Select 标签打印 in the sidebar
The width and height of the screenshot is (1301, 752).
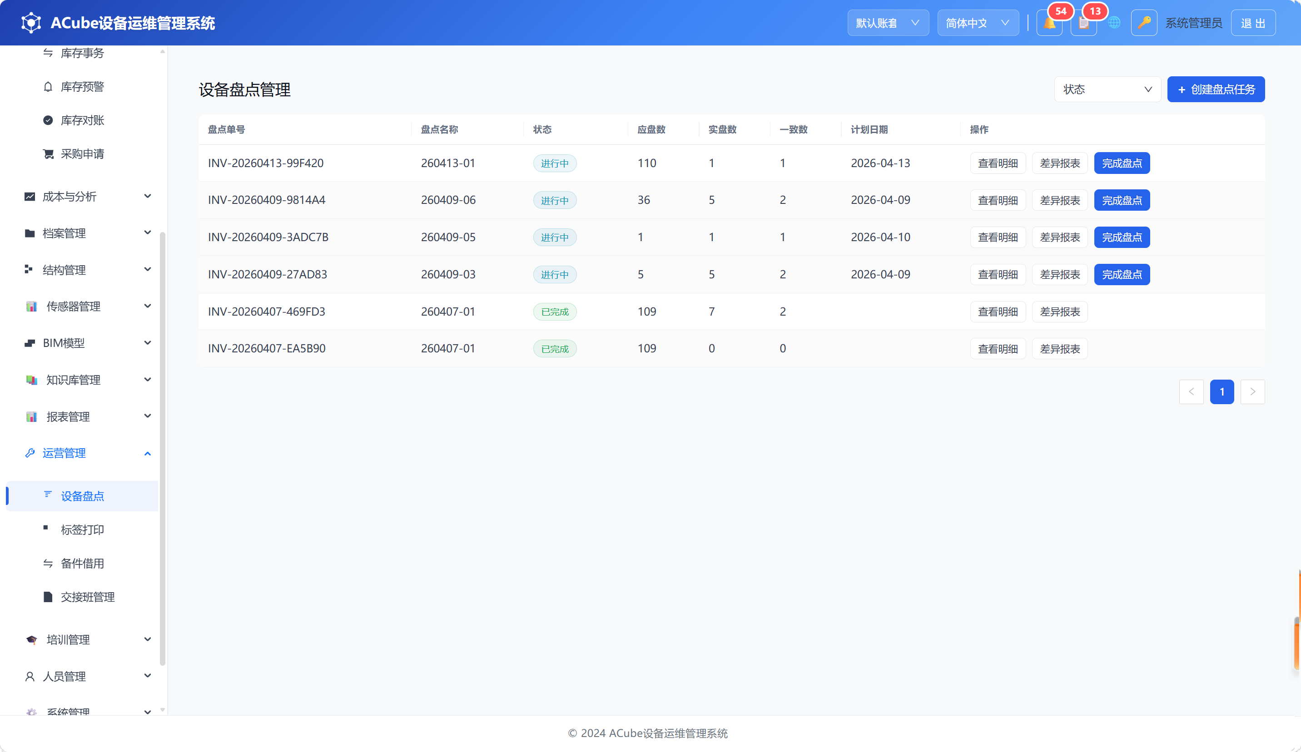(83, 529)
